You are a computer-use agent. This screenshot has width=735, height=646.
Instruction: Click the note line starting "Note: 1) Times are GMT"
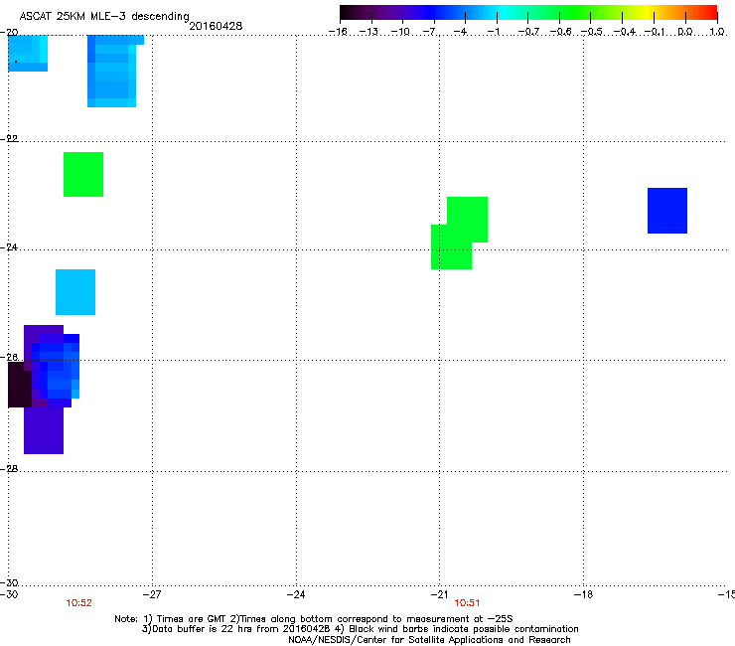(x=314, y=619)
